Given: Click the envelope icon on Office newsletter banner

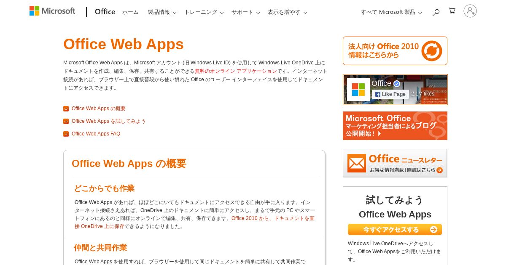Looking at the screenshot, I should point(357,163).
